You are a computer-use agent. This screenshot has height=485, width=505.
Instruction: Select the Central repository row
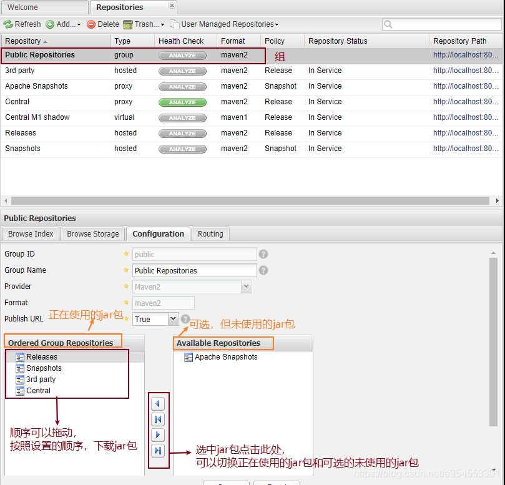pos(251,102)
